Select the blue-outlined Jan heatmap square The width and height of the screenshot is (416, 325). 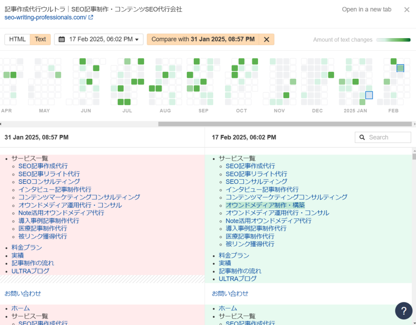tap(369, 95)
